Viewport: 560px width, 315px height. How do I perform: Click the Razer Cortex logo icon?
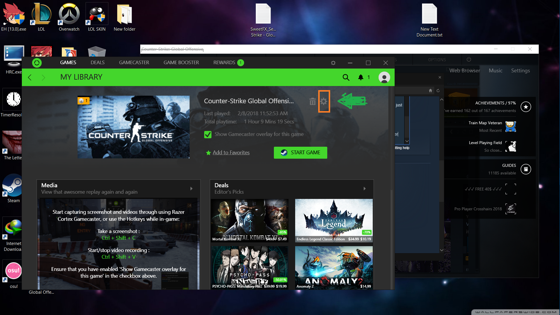point(37,63)
